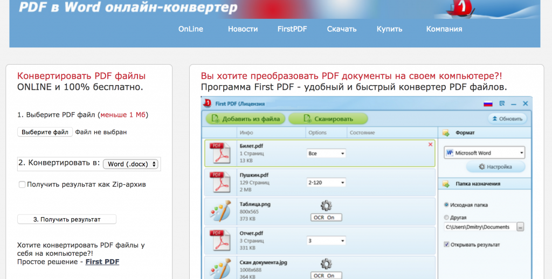The image size is (552, 279).
Task: Select the Исходная папка radio button
Action: coord(446,205)
